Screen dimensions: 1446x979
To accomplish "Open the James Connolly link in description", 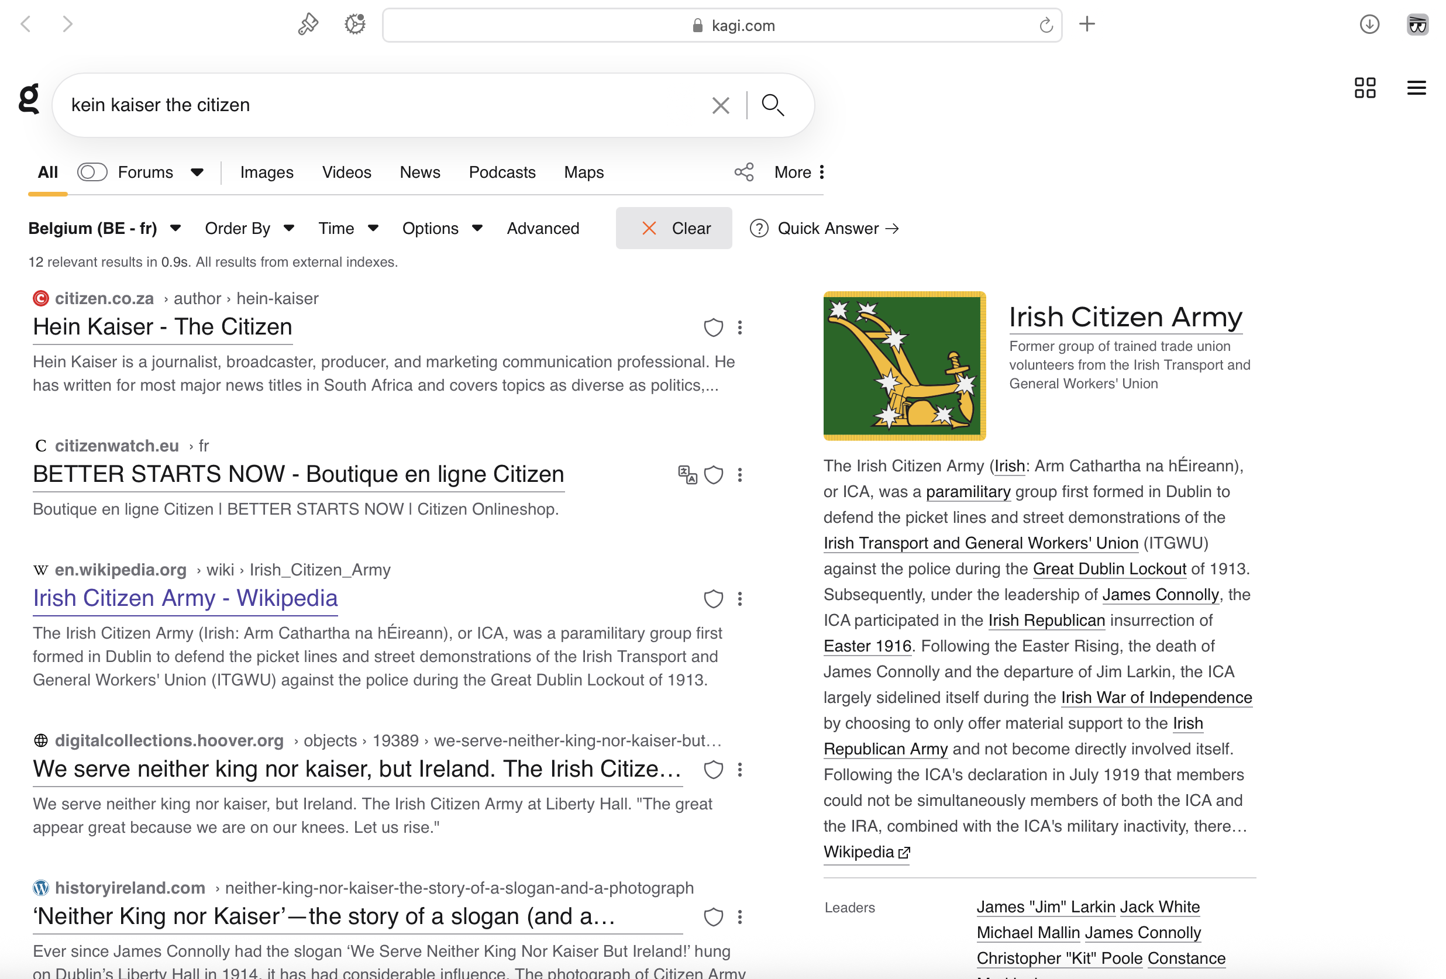I will pyautogui.click(x=1160, y=595).
